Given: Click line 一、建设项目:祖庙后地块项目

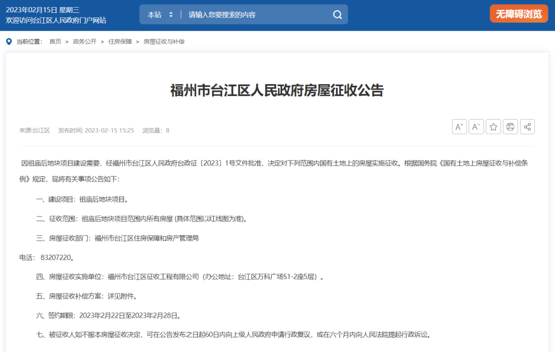Looking at the screenshot, I should coord(82,200).
